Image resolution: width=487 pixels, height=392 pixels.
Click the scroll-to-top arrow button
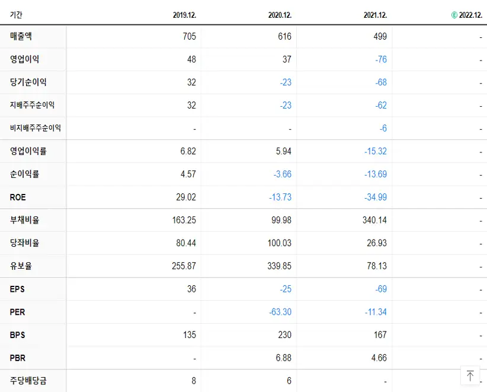point(470,375)
